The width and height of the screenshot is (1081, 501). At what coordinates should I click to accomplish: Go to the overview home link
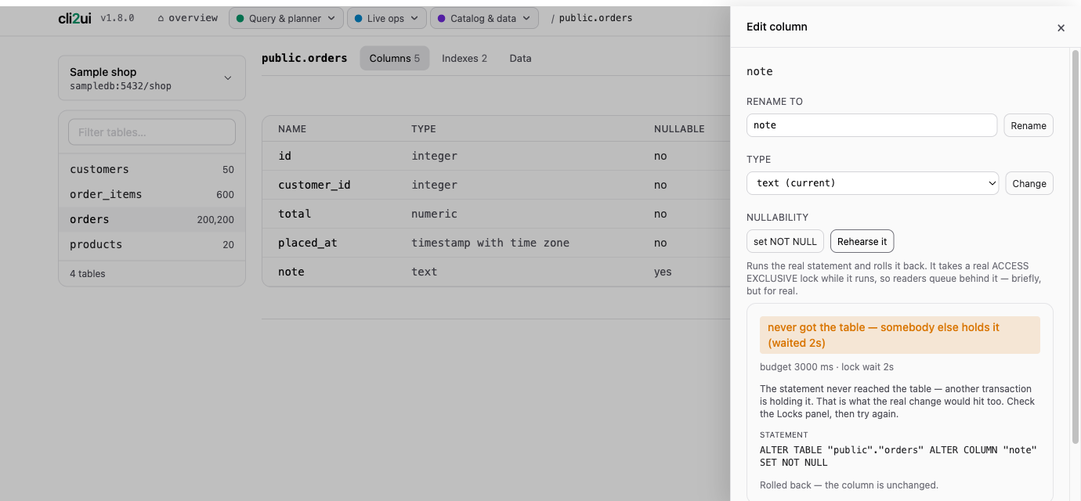(187, 18)
